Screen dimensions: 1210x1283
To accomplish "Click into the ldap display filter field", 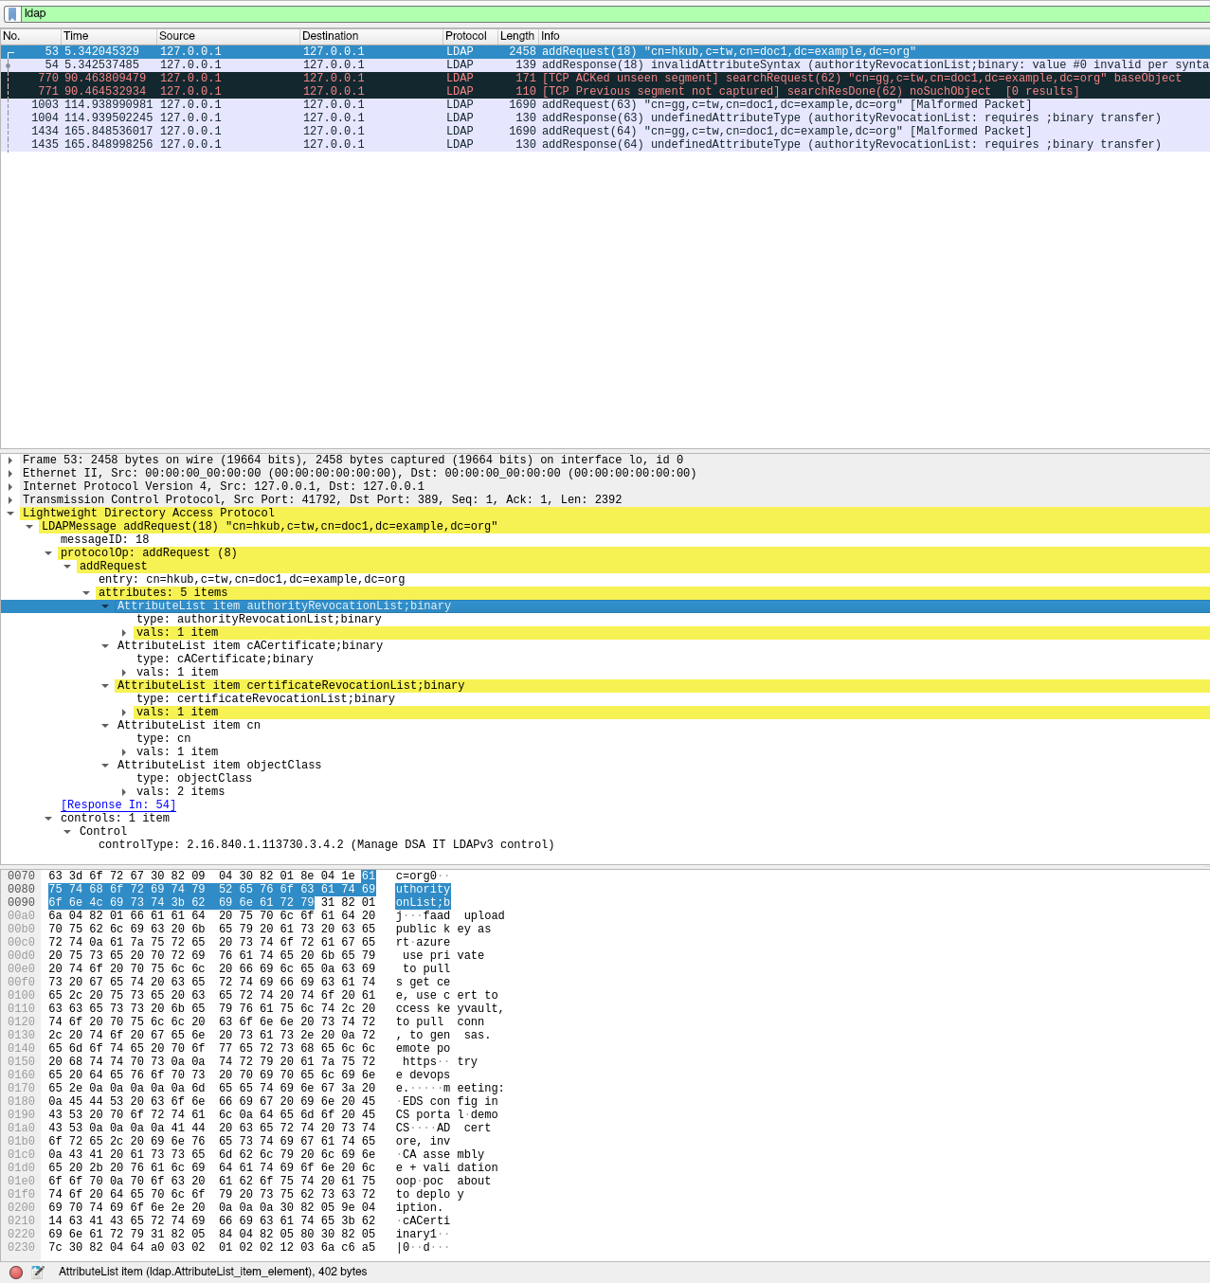I will pos(606,14).
